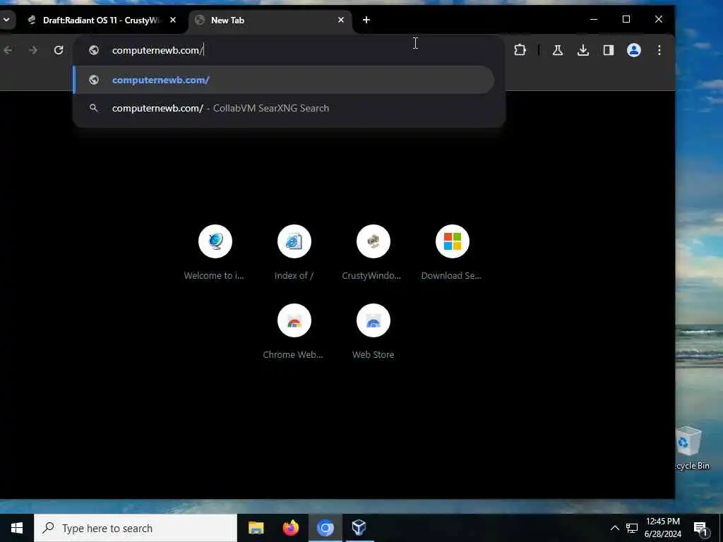
Task: Toggle the side panel icon
Action: (x=609, y=50)
